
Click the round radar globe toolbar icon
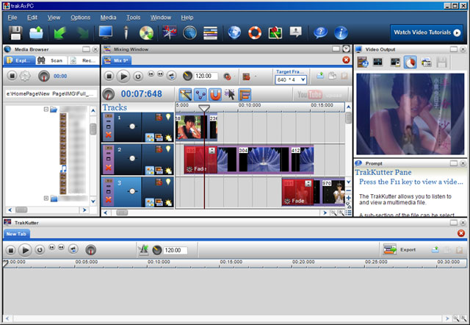click(x=189, y=32)
